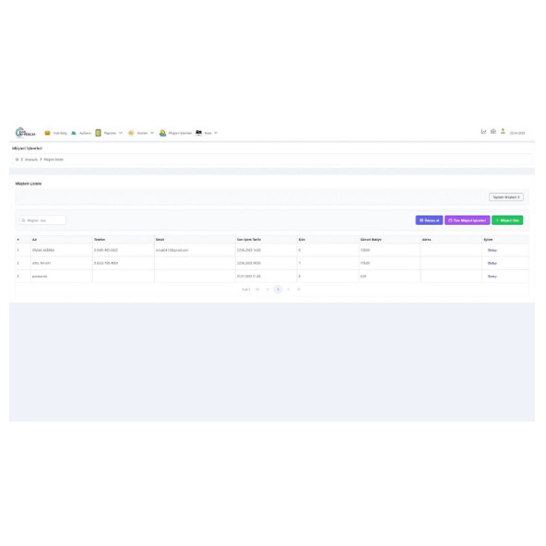
Task: Click the Müşteri İşlemleri person icon
Action: tap(162, 133)
